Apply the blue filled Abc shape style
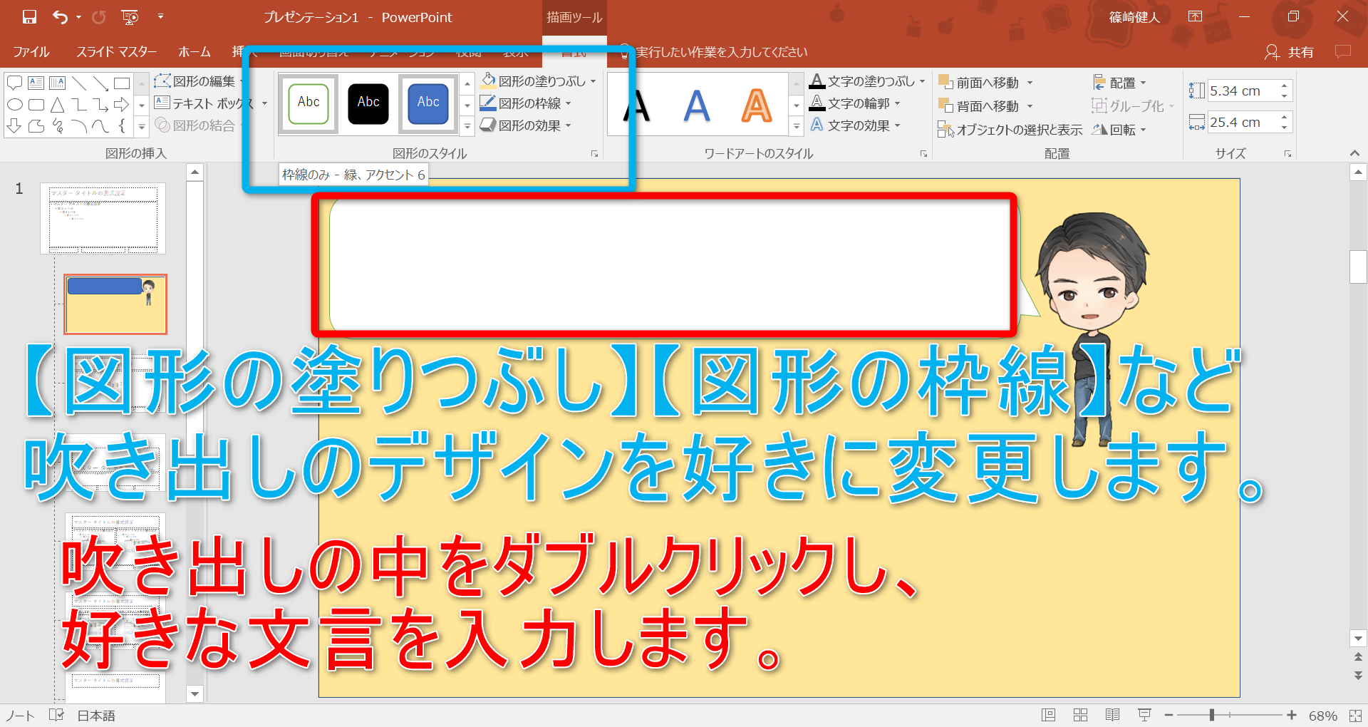The width and height of the screenshot is (1368, 727). (x=428, y=103)
